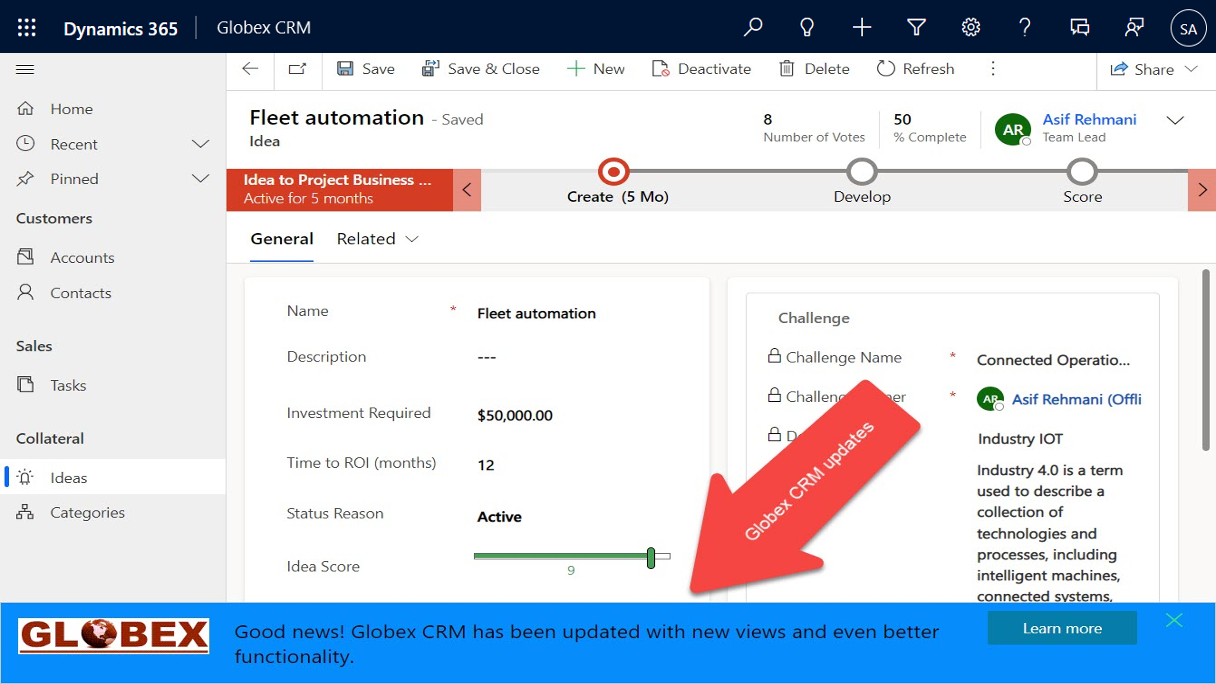
Task: Open record in new window icon
Action: (x=297, y=69)
